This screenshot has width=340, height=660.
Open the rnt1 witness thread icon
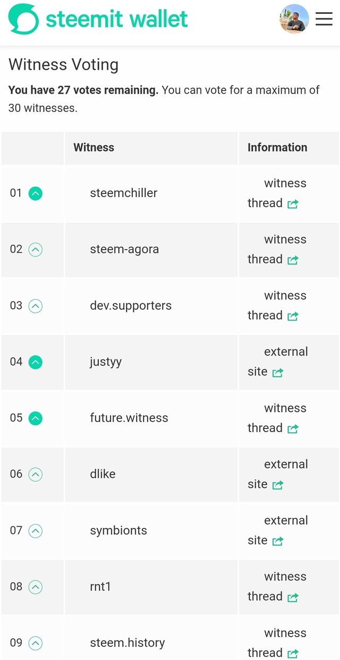tap(293, 597)
